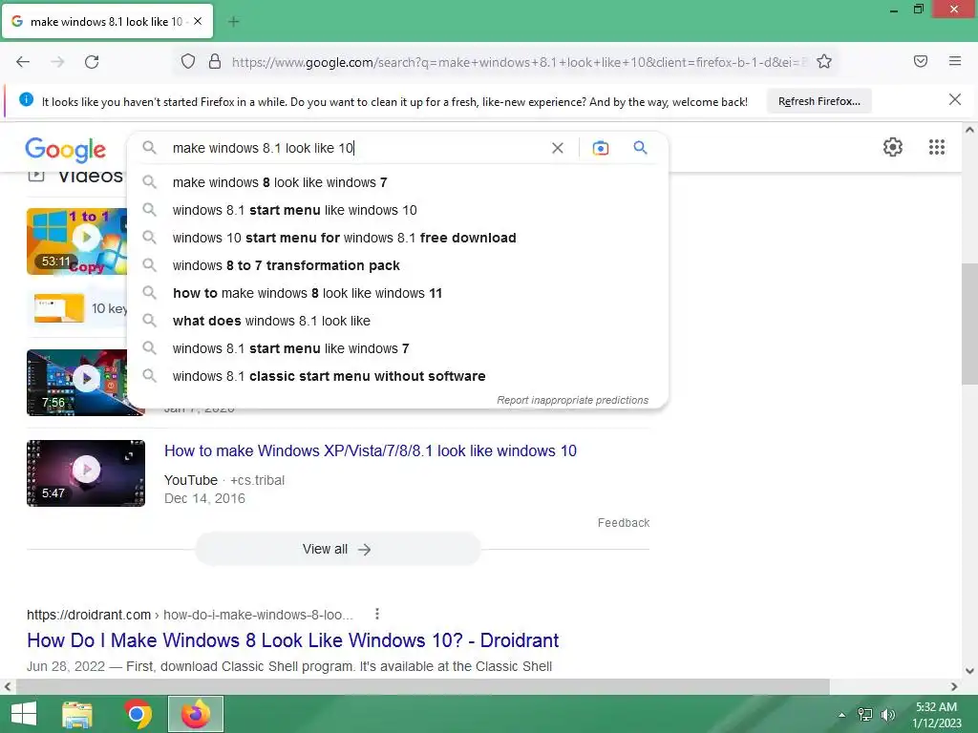This screenshot has height=733, width=978.
Task: Select 'windows 8.1 classic start menu without software'
Action: (397, 376)
